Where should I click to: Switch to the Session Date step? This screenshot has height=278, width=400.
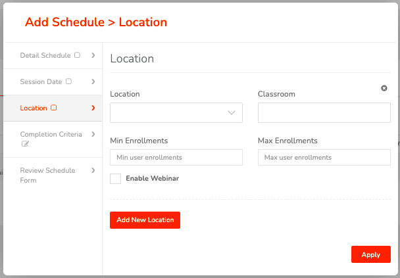click(53, 81)
